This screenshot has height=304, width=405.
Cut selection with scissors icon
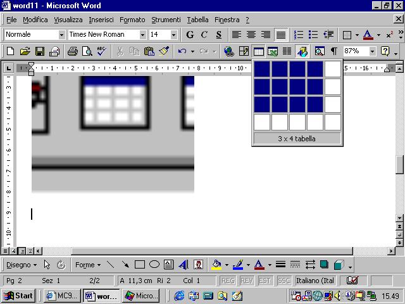tap(120, 51)
